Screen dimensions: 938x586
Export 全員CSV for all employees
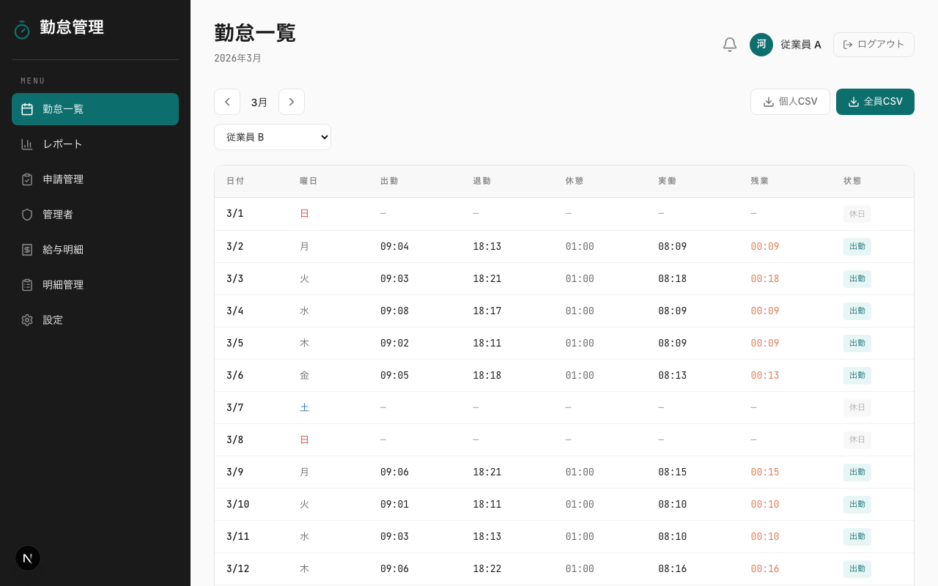coord(875,102)
